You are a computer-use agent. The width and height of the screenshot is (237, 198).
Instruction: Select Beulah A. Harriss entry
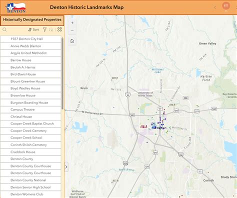click(x=30, y=67)
